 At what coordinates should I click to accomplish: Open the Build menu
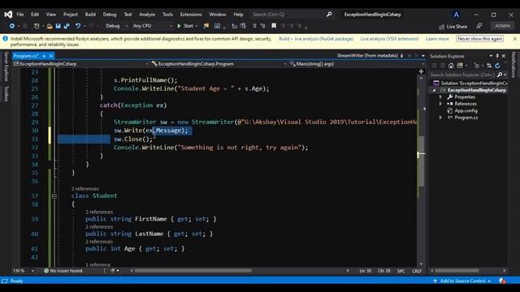click(x=90, y=15)
